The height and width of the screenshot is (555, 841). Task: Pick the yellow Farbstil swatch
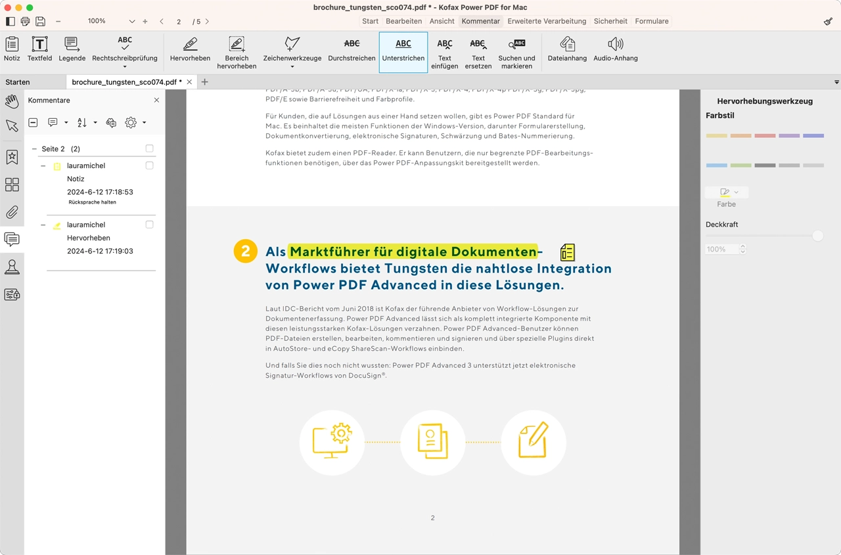coord(716,135)
